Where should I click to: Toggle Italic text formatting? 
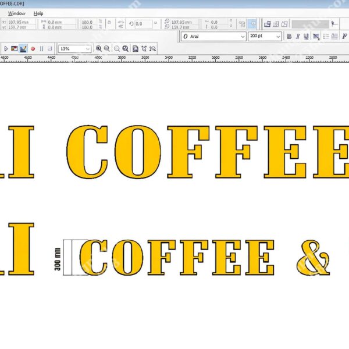click(298, 37)
